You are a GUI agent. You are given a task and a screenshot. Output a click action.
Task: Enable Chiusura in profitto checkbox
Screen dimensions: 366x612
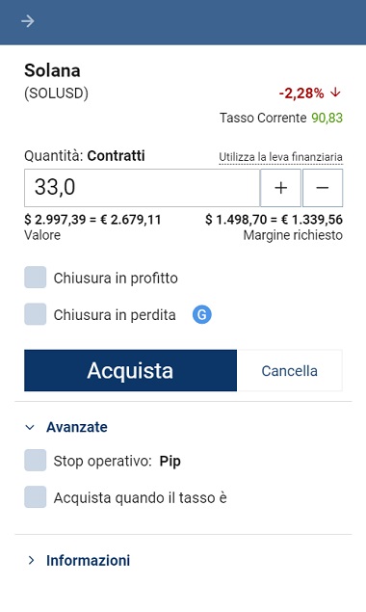point(35,278)
